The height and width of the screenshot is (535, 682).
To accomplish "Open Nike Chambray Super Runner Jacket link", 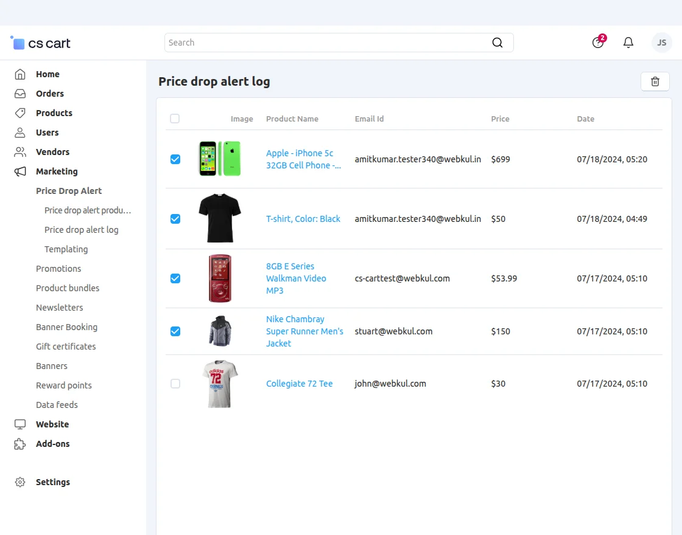I will (x=304, y=331).
